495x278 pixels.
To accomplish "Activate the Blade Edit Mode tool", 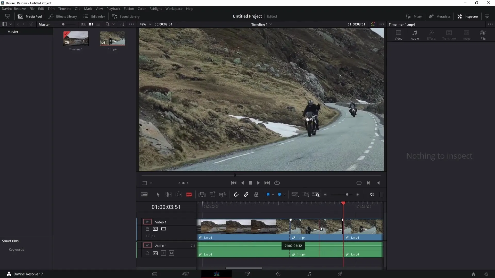I will [189, 195].
